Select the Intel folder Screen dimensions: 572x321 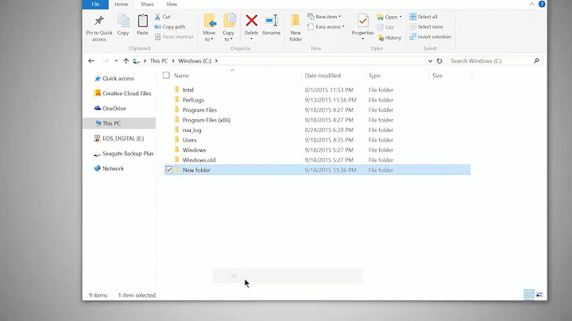point(188,90)
